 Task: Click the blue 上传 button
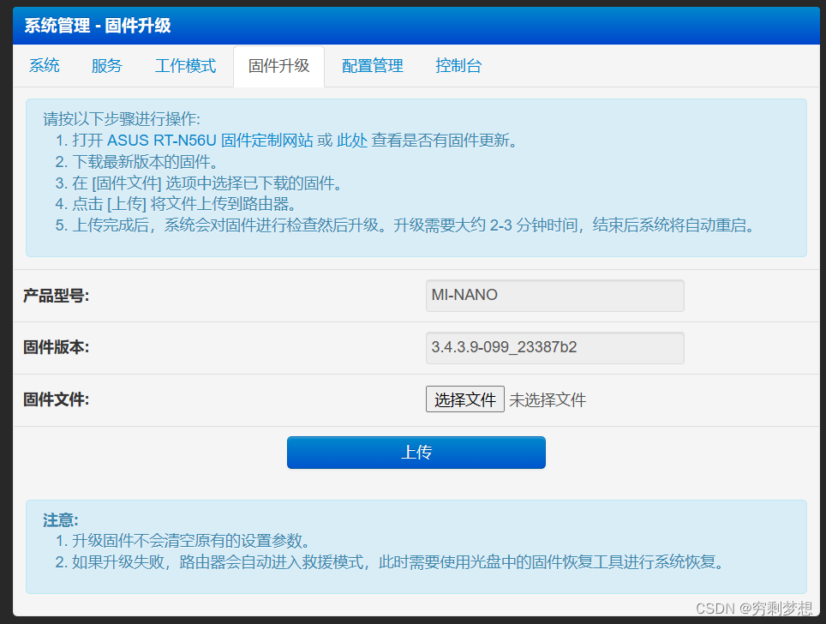tap(416, 453)
